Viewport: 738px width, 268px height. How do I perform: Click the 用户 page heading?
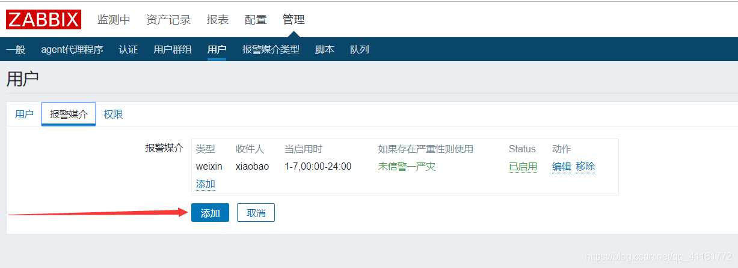(x=23, y=79)
